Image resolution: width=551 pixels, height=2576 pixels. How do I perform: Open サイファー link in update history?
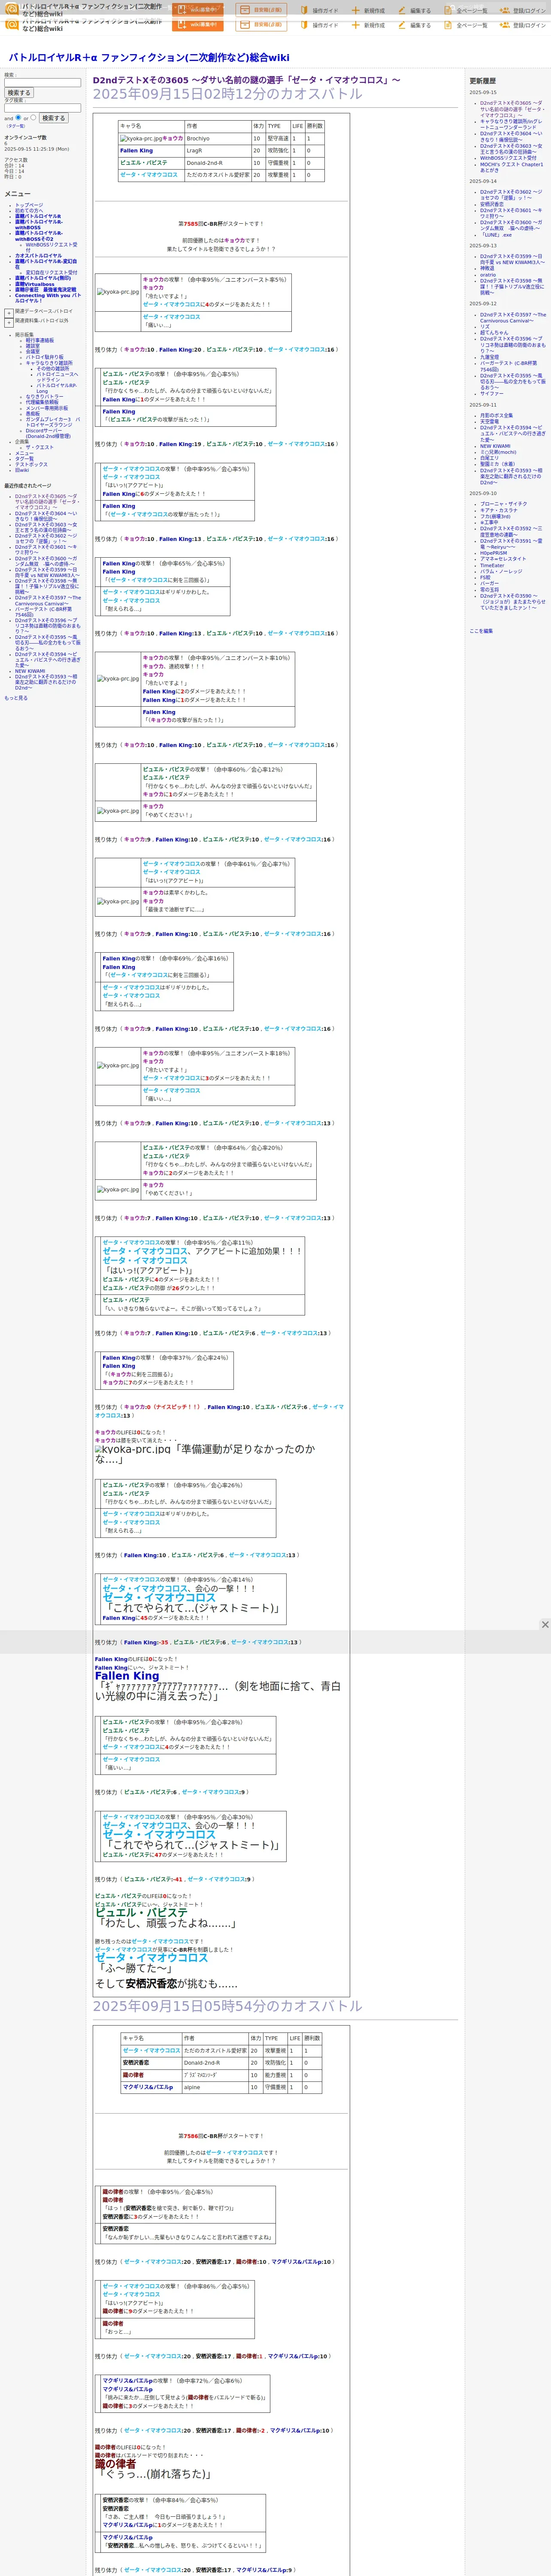[x=492, y=394]
